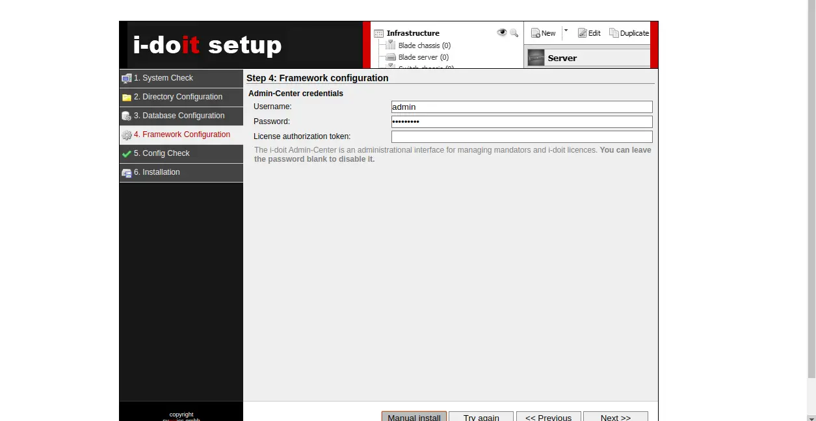Click the Directory Configuration folder icon
816x421 pixels.
pyautogui.click(x=127, y=97)
